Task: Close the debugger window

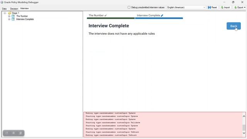Action: coord(242,2)
